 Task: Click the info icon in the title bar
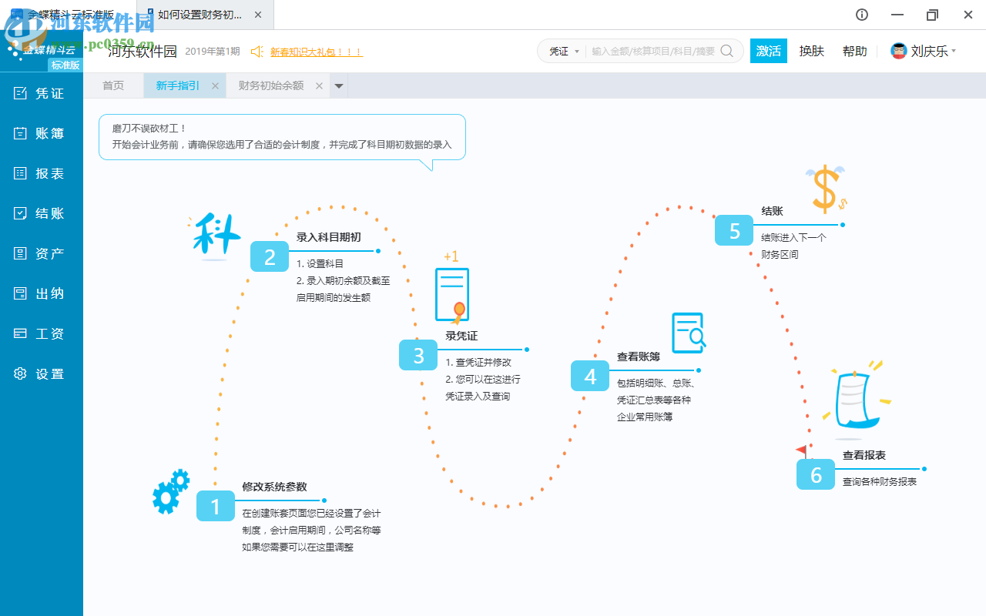pyautogui.click(x=861, y=15)
